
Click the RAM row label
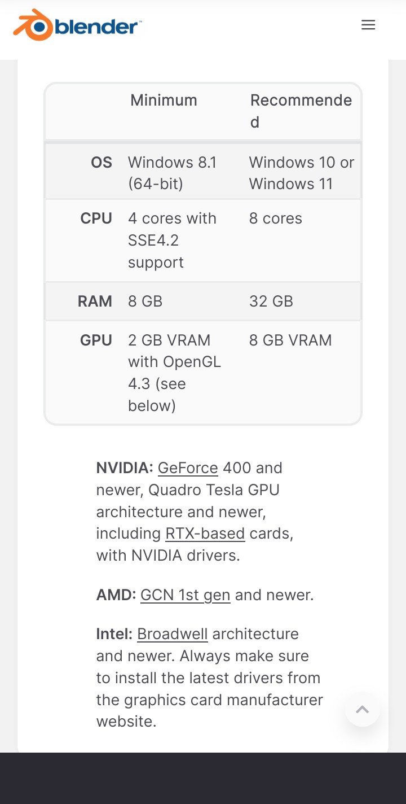[x=95, y=301]
